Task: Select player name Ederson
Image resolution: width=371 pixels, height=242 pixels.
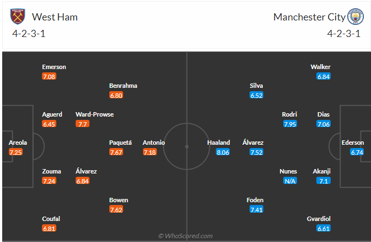Action: pos(353,143)
